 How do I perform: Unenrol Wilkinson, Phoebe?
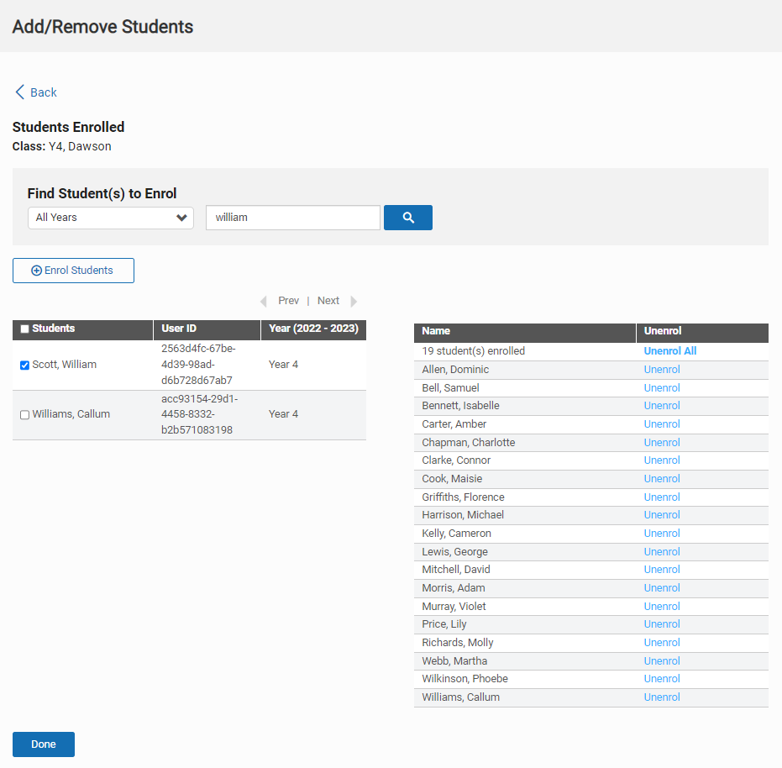pyautogui.click(x=662, y=679)
